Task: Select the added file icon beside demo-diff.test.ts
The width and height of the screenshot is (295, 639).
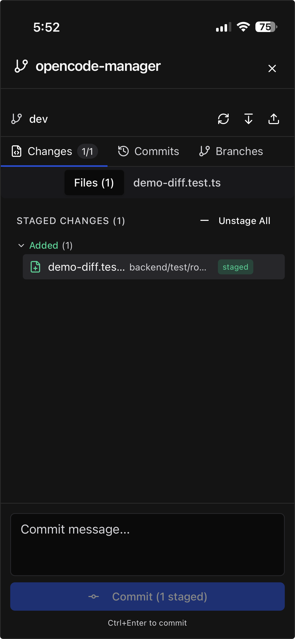Action: click(36, 267)
